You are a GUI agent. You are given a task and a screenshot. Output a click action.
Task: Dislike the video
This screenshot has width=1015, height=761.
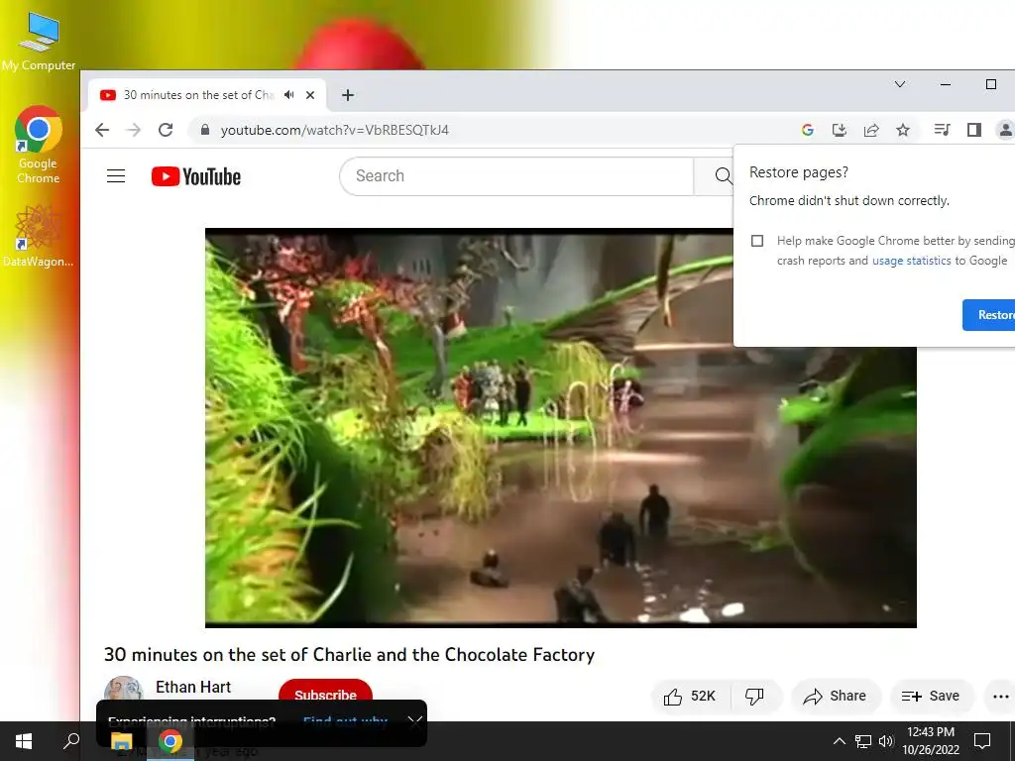pyautogui.click(x=754, y=696)
